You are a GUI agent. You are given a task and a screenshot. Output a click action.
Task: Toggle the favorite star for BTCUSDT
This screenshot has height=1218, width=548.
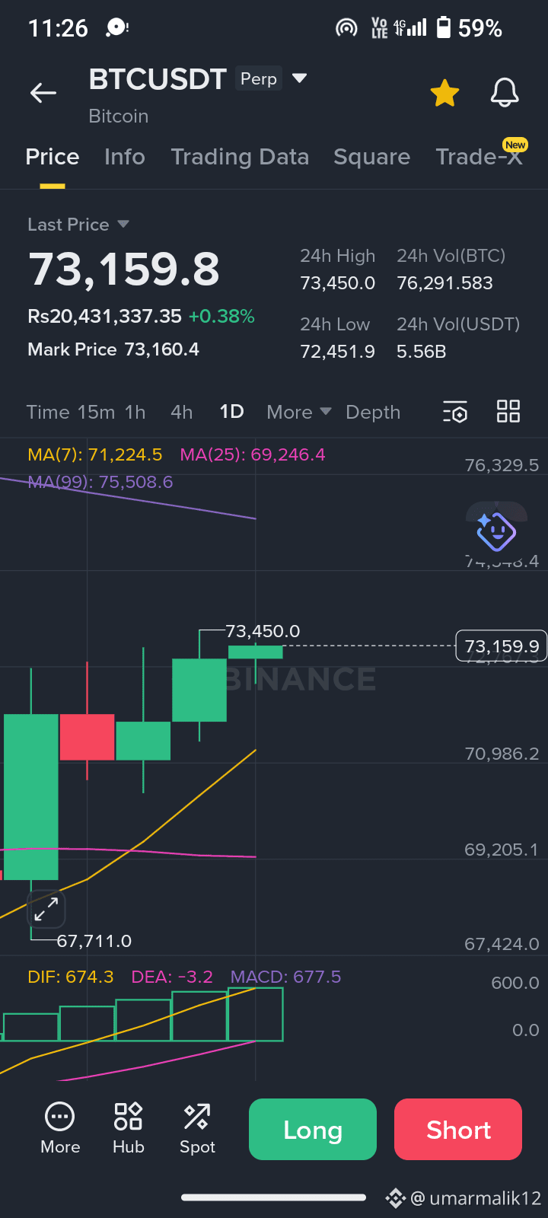click(x=444, y=94)
